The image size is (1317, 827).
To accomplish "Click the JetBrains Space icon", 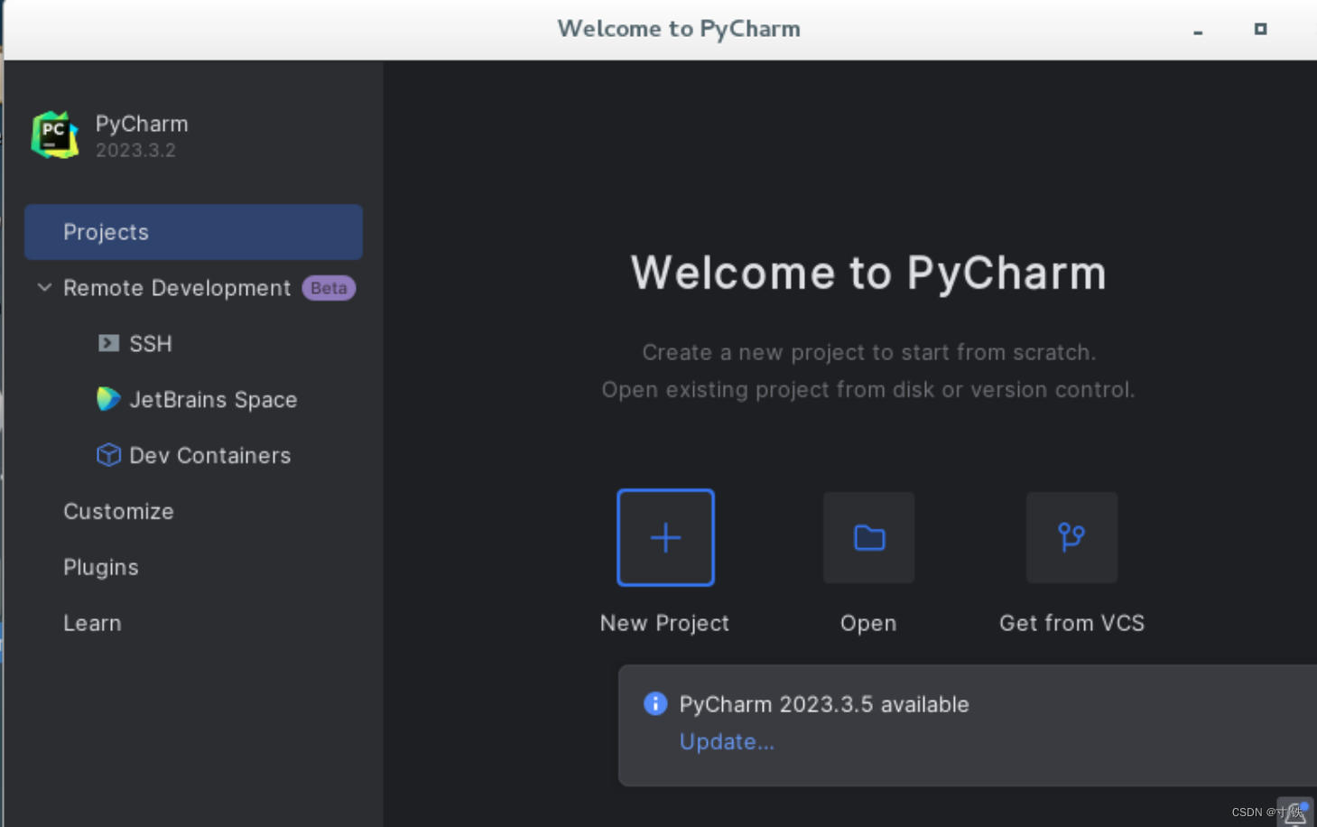I will point(108,399).
